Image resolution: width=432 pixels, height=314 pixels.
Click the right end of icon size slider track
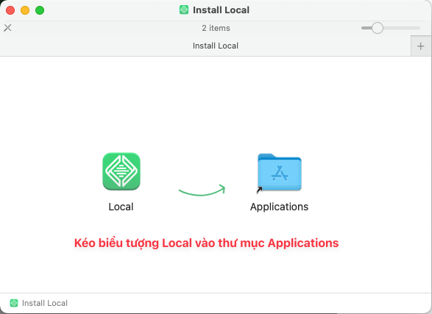coord(418,28)
